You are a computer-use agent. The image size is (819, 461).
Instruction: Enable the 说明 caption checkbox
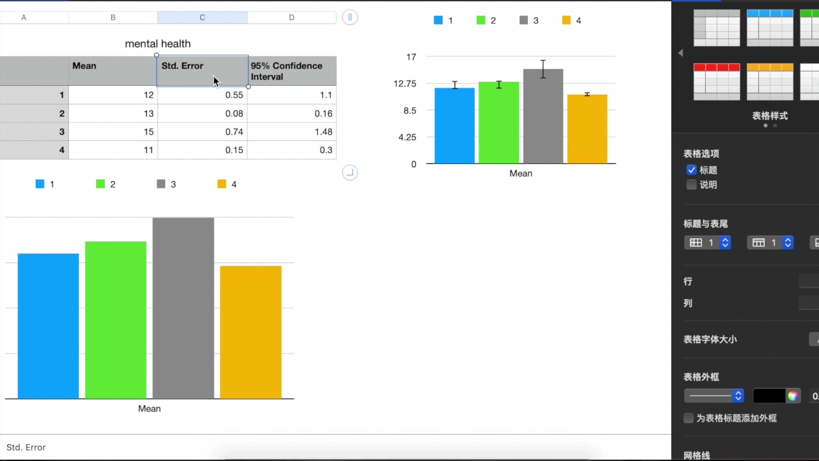click(691, 184)
